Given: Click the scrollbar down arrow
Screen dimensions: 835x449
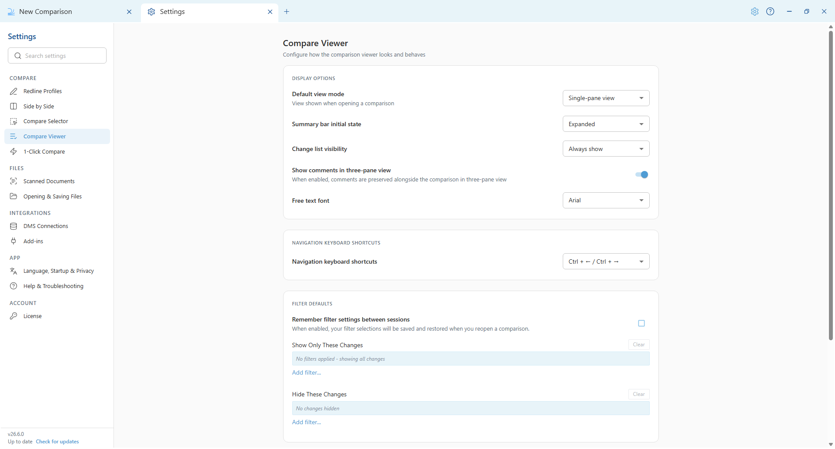Looking at the screenshot, I should (831, 445).
